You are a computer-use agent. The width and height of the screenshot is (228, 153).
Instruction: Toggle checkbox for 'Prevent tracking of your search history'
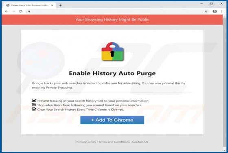click(x=34, y=101)
